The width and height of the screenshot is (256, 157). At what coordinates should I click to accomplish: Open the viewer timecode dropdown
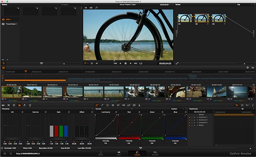[x=165, y=5]
